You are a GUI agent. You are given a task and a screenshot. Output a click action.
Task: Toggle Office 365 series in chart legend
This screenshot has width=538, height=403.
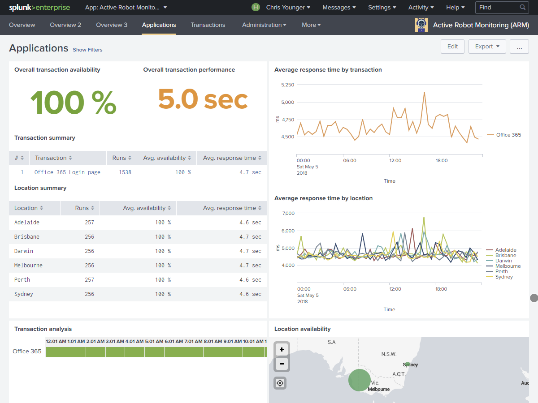point(508,135)
